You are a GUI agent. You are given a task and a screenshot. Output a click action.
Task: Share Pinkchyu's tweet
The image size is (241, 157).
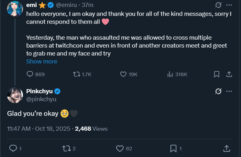(226, 148)
